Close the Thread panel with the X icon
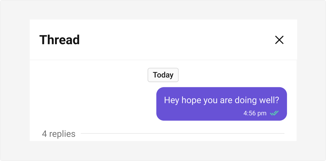 tap(279, 40)
